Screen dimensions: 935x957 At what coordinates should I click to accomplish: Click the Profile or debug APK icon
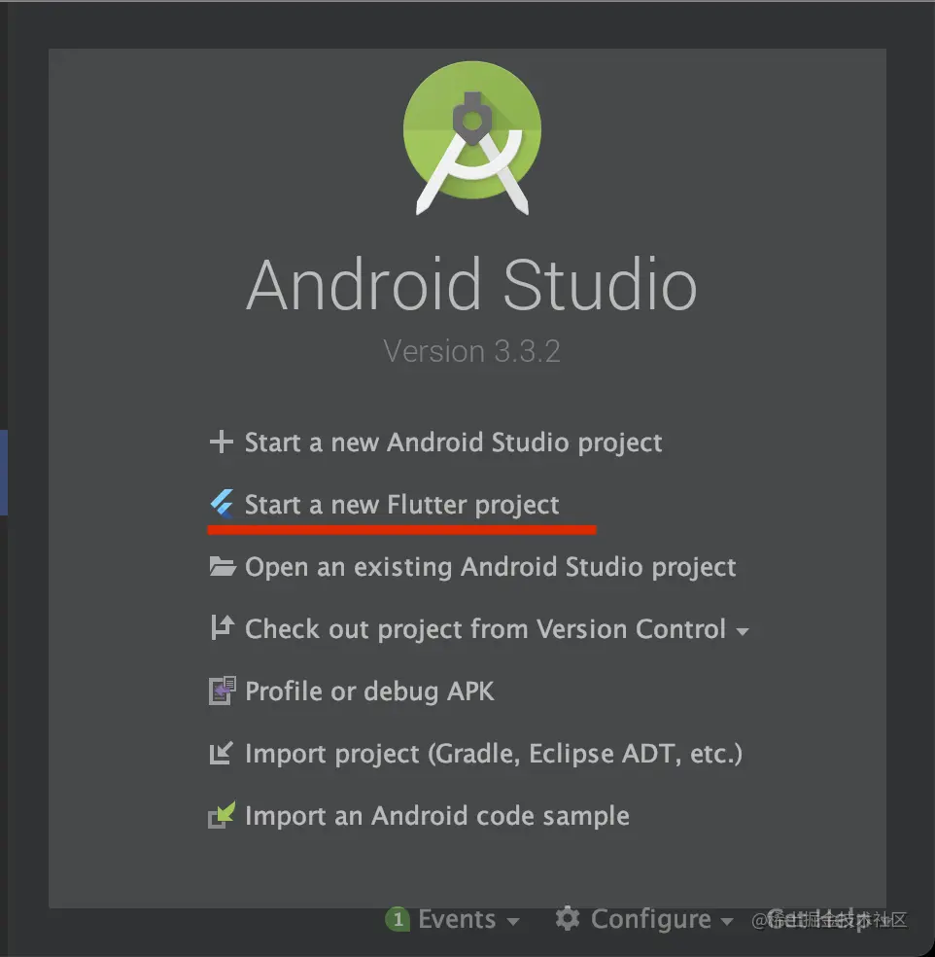point(222,691)
